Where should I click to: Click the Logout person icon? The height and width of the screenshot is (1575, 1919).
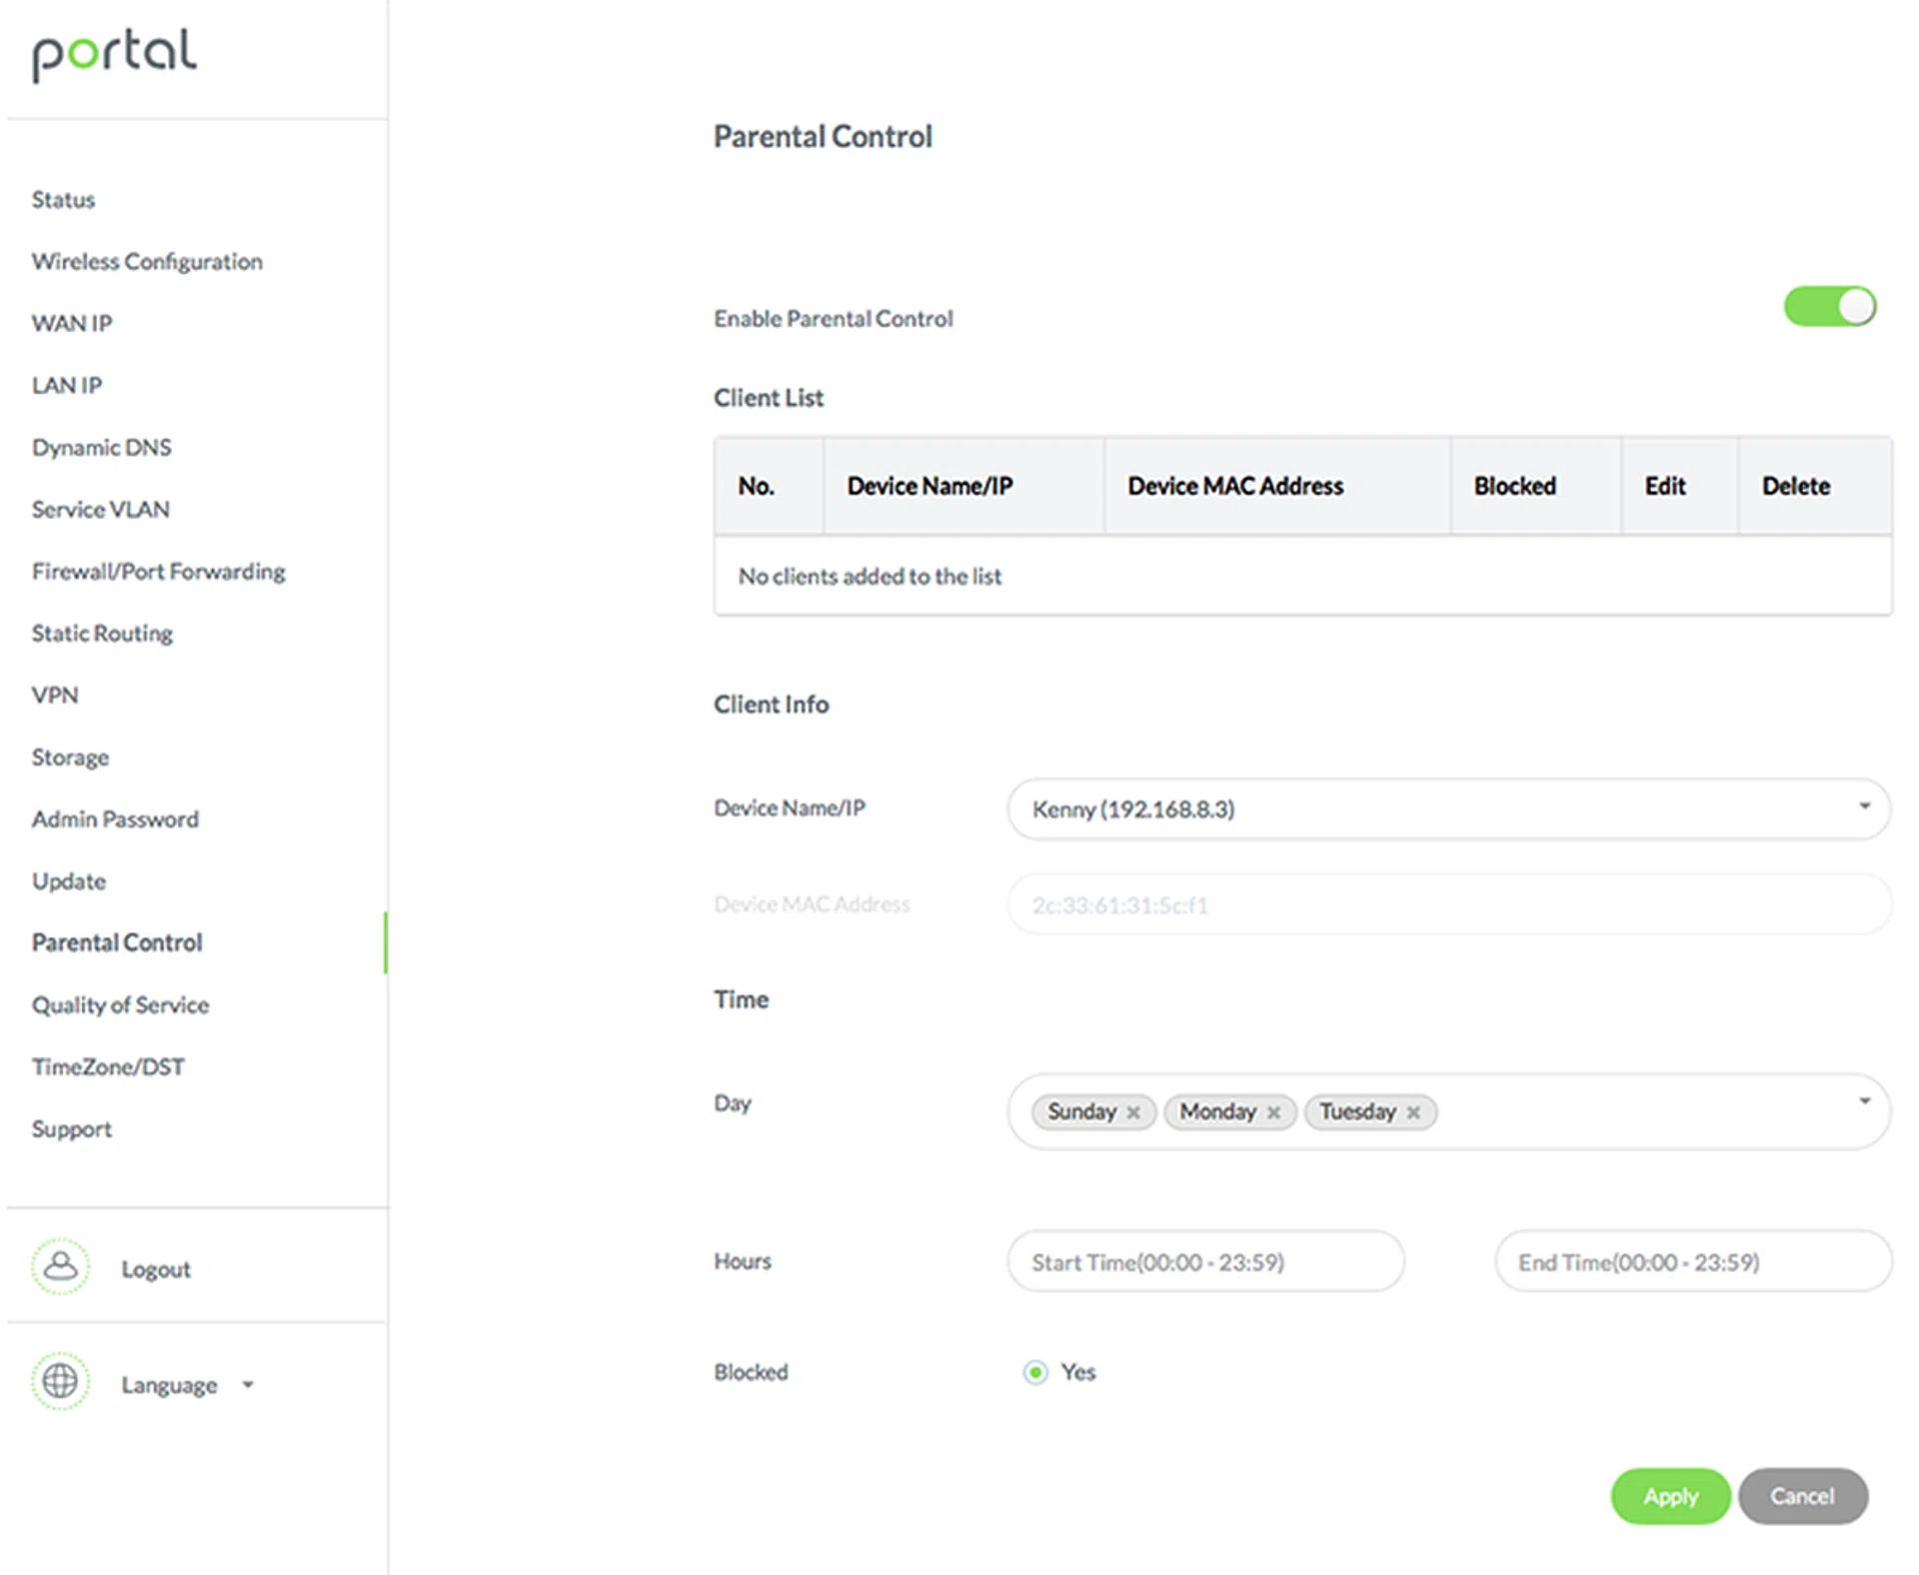(60, 1267)
